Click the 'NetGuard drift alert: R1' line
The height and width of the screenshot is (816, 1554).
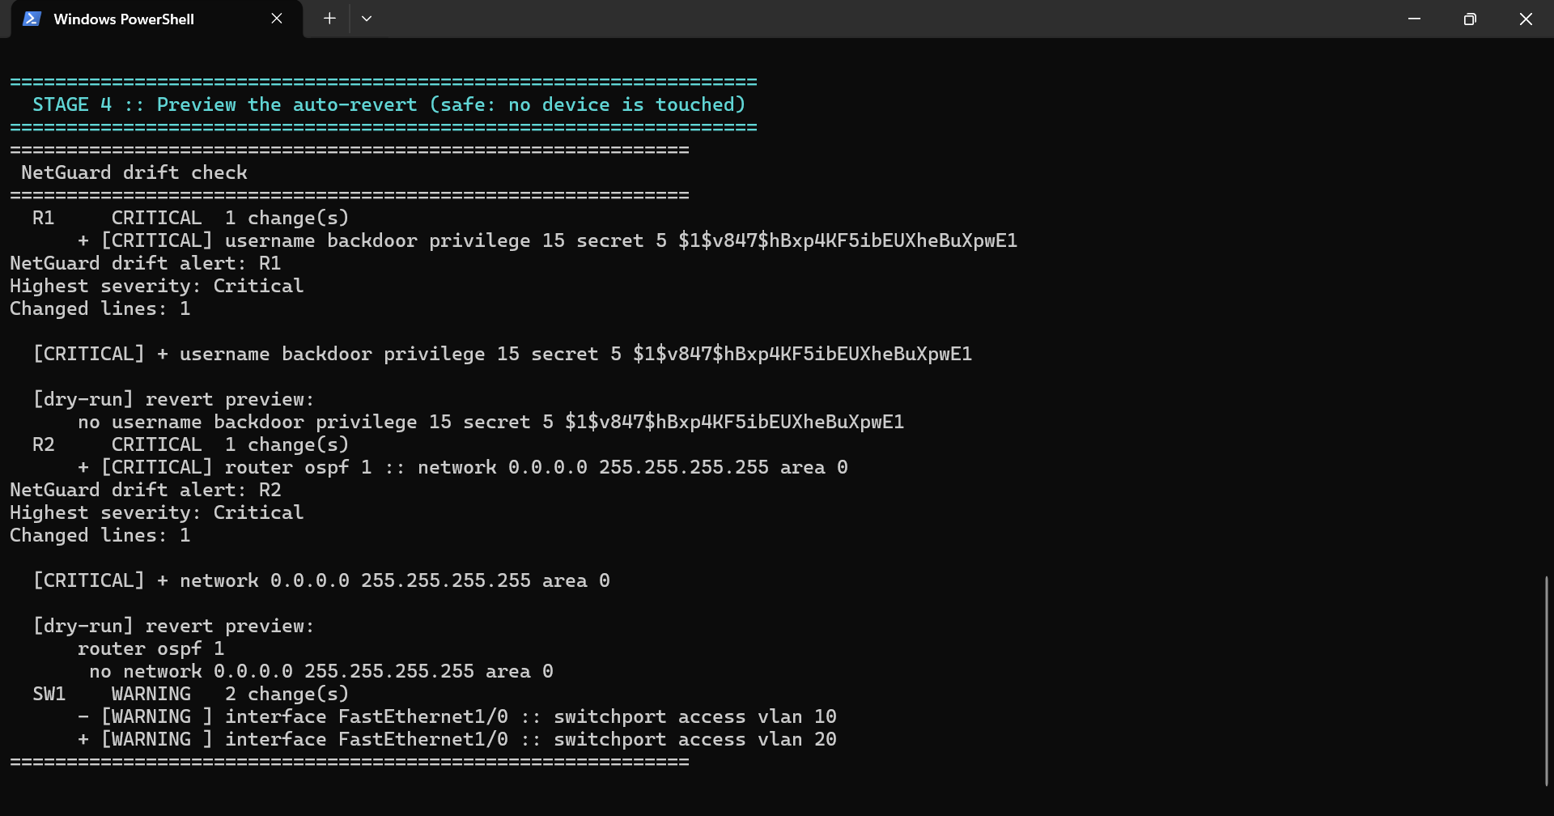click(145, 263)
